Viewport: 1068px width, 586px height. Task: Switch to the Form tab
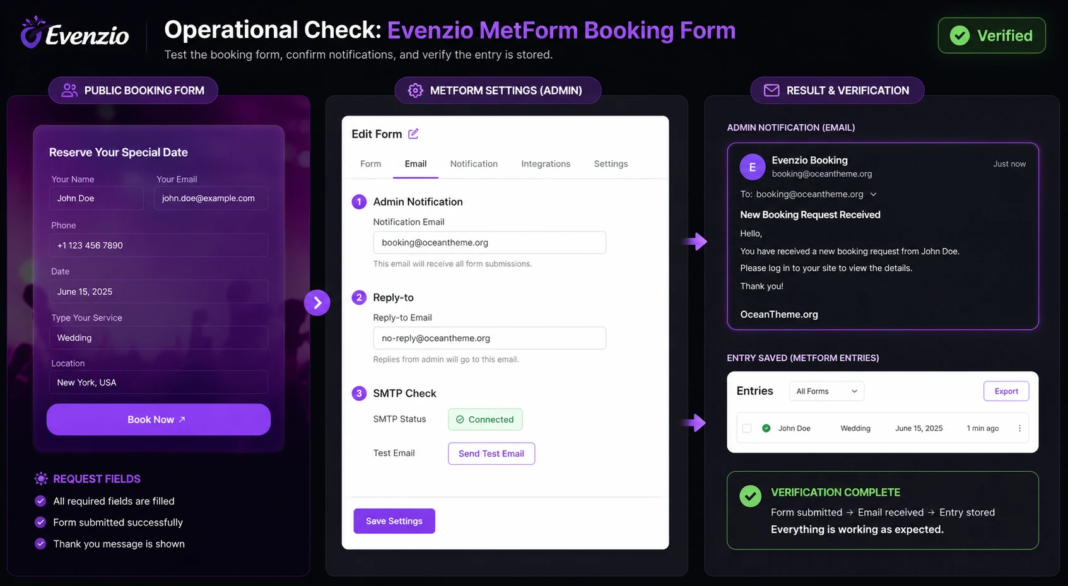tap(370, 164)
